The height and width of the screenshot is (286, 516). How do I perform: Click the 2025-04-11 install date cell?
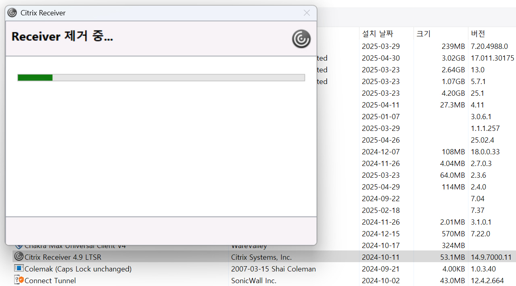380,105
